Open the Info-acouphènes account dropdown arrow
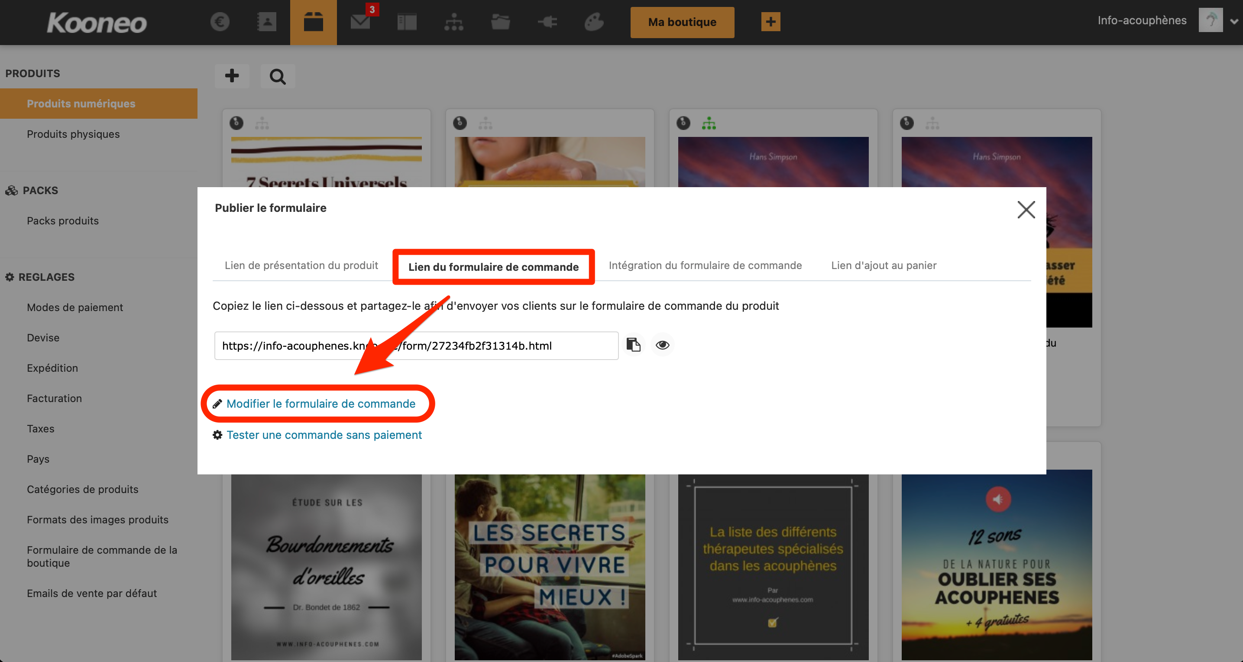 [x=1234, y=21]
